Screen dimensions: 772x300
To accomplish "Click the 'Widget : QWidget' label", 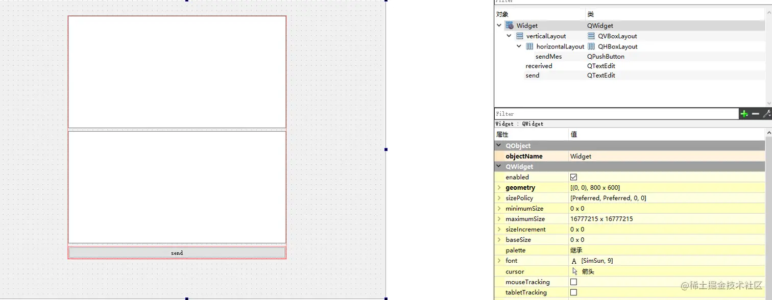I will (x=519, y=124).
